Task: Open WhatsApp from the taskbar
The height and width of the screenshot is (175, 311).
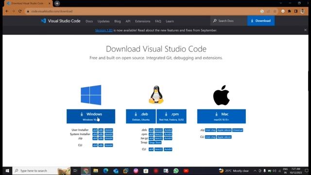Action: tap(176, 171)
